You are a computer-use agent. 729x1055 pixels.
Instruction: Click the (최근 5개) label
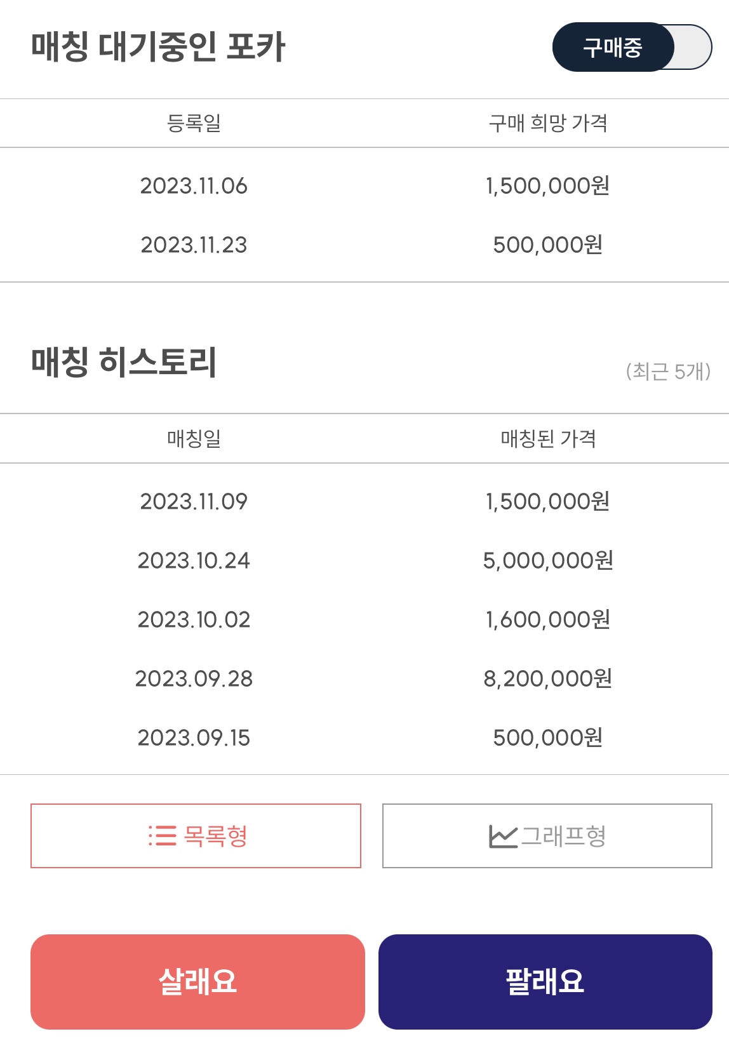[668, 371]
